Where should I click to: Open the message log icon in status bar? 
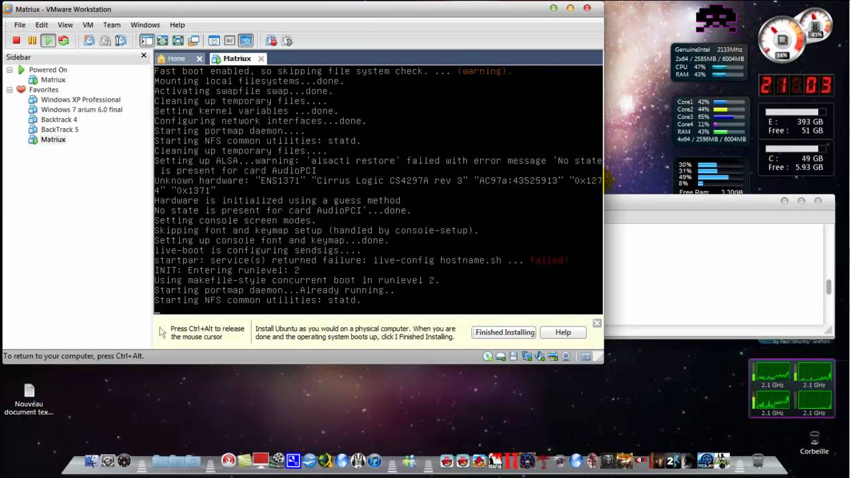[586, 357]
